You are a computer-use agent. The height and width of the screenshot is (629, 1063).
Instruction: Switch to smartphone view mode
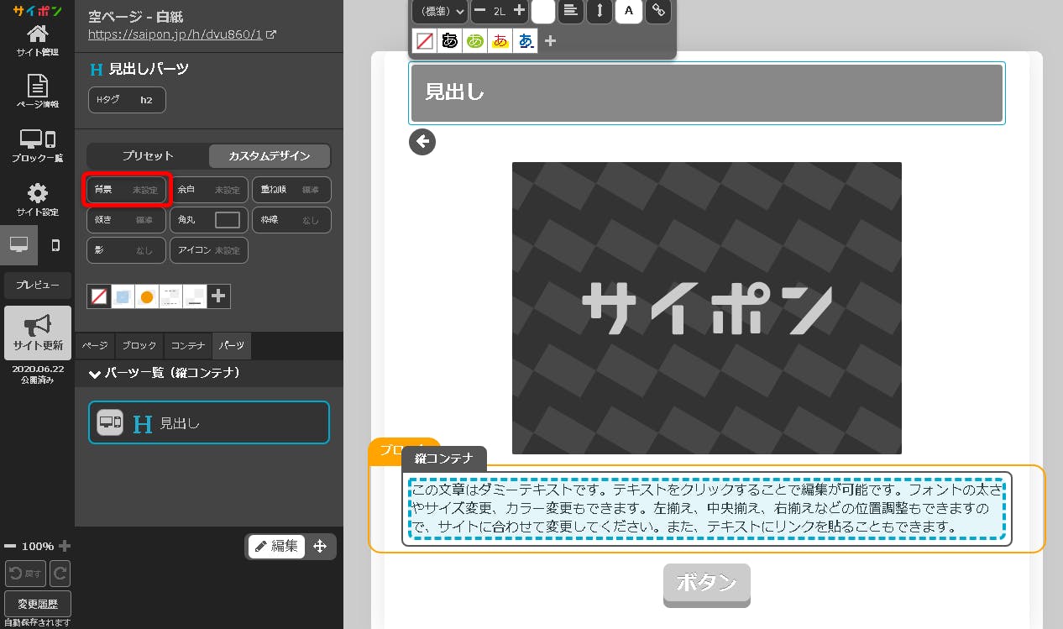(56, 245)
